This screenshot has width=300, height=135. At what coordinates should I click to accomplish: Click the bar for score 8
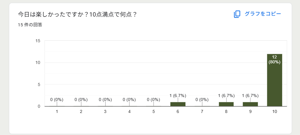click(226, 104)
